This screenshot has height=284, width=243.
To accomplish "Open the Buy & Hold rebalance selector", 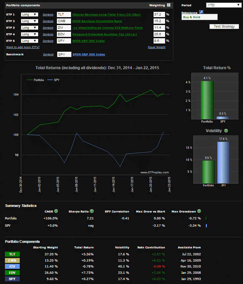I will 199,17.
